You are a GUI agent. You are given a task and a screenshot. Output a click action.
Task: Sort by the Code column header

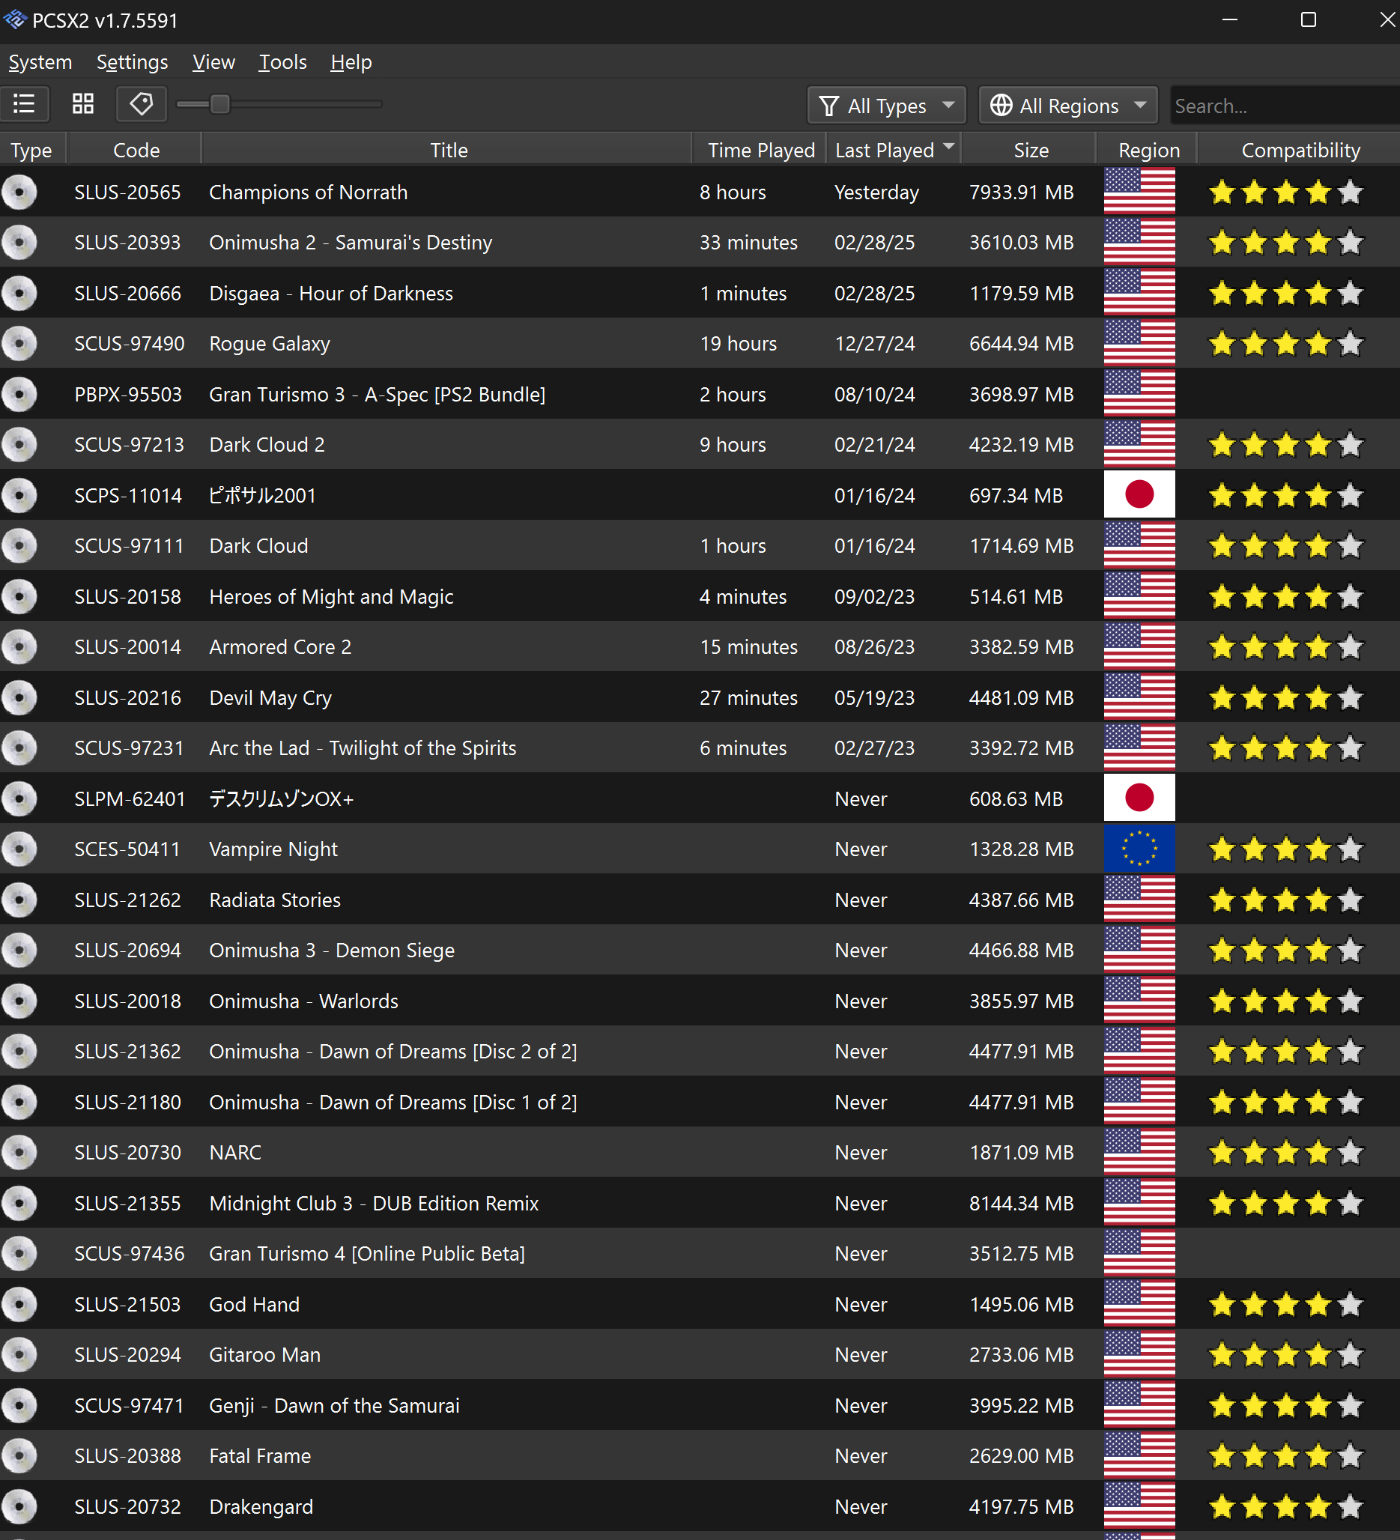click(136, 150)
